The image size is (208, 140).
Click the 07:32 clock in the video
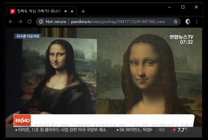click(186, 42)
